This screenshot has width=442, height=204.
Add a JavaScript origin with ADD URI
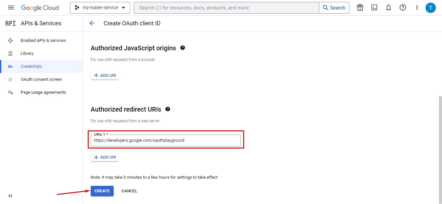[x=104, y=75]
